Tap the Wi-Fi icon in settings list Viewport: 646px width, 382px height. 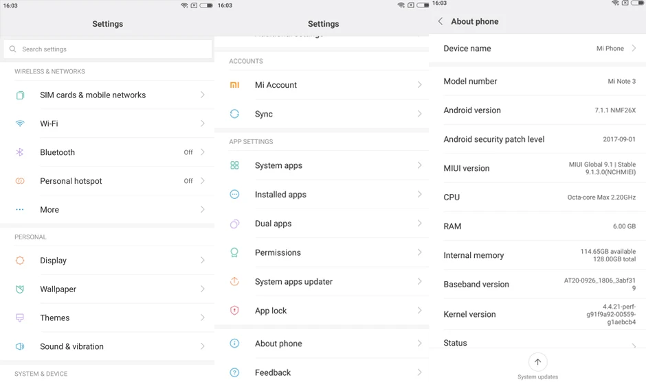pos(20,123)
